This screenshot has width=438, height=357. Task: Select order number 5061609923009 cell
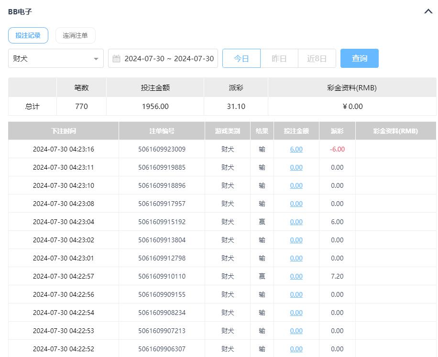[162, 149]
